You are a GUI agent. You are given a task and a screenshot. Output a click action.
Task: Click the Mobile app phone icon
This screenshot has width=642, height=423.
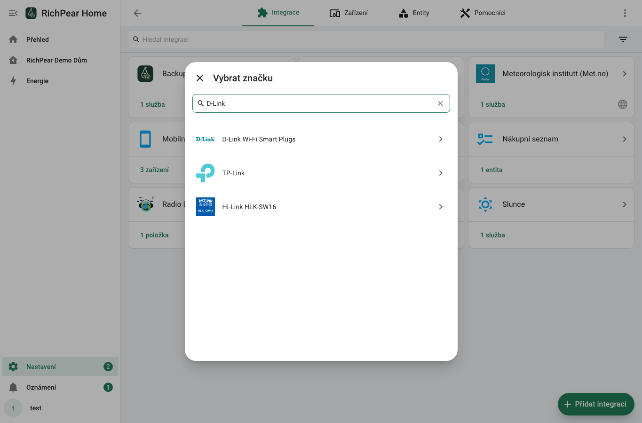pyautogui.click(x=145, y=139)
